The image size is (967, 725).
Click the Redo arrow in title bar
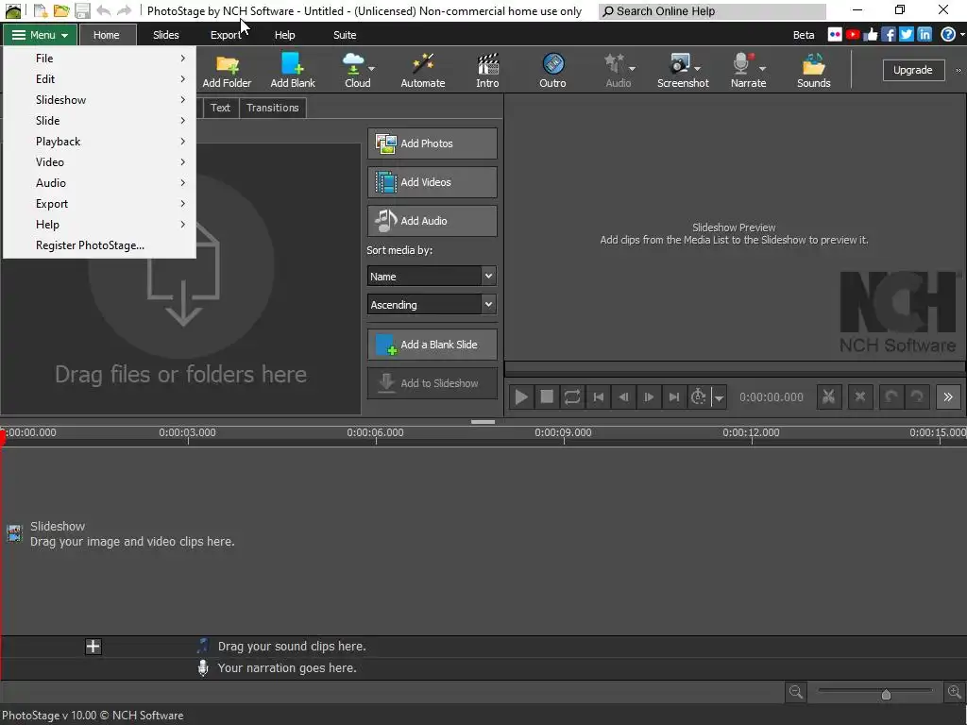click(124, 10)
